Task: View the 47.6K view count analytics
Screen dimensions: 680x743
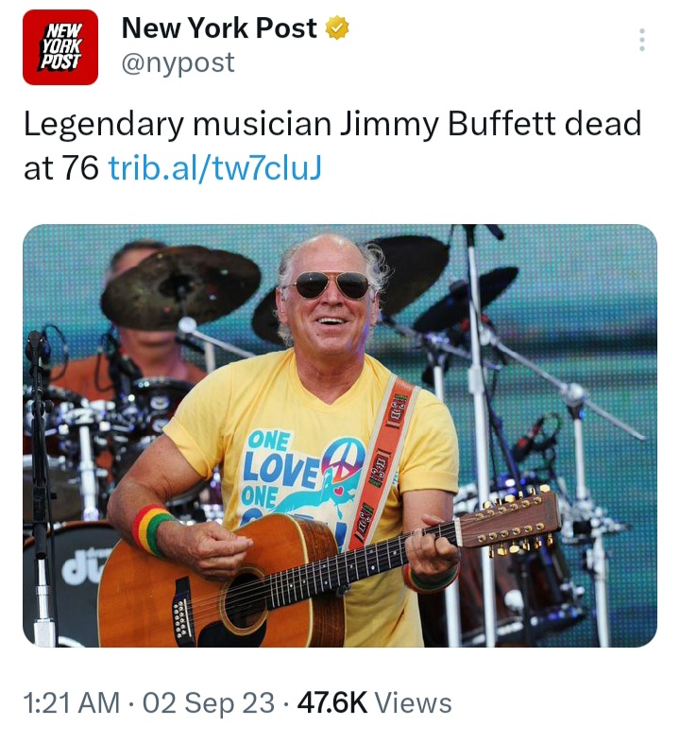Action: click(332, 702)
